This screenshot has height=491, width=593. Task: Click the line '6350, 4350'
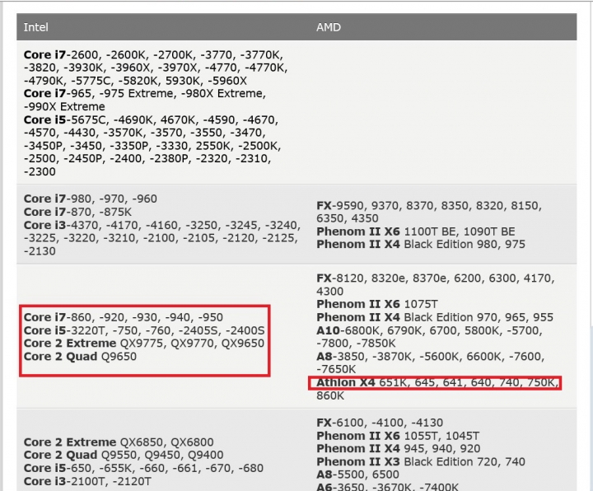pos(348,218)
